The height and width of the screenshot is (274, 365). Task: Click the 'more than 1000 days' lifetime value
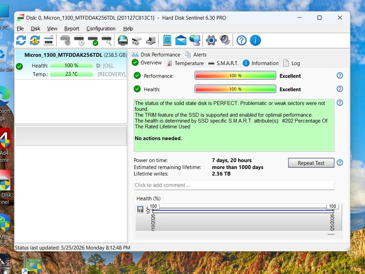point(238,167)
